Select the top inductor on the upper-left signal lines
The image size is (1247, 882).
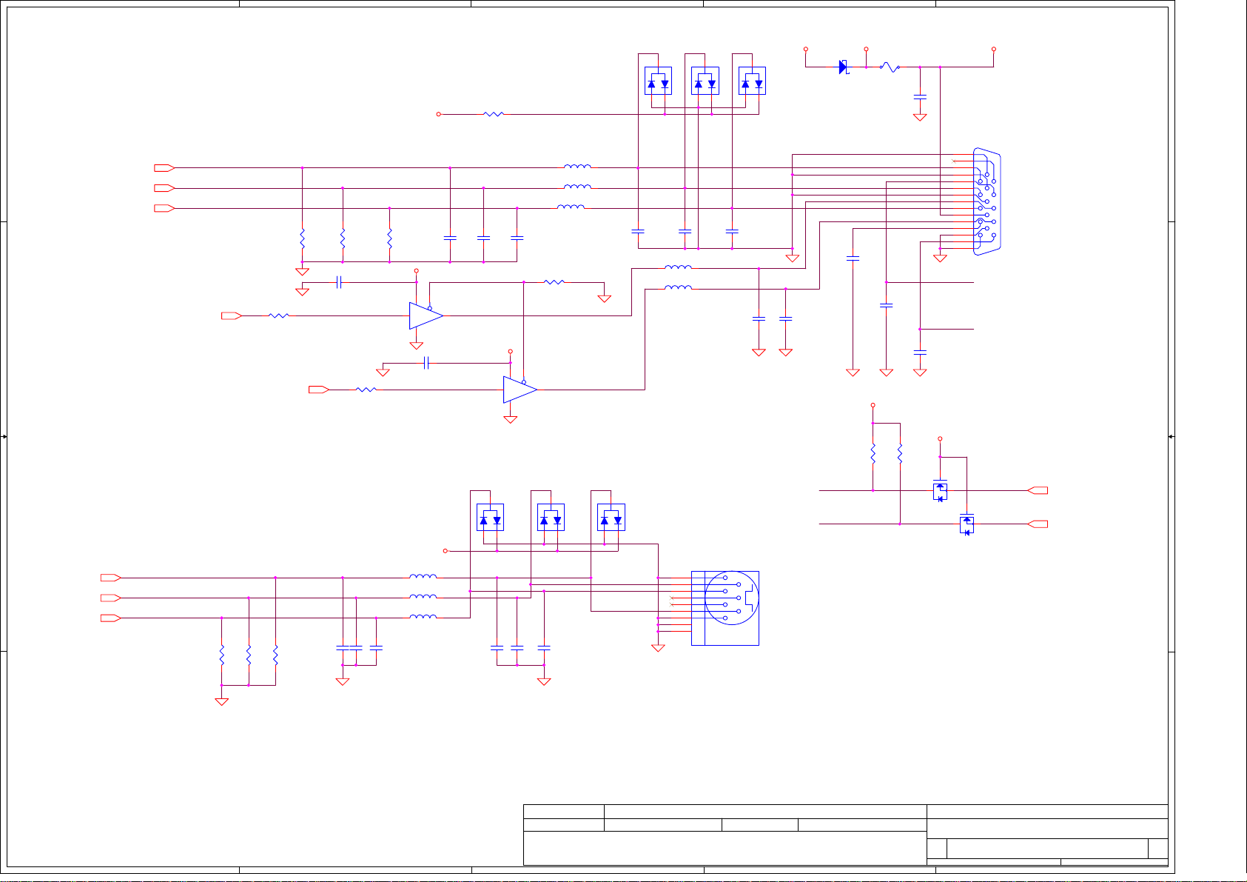click(577, 167)
